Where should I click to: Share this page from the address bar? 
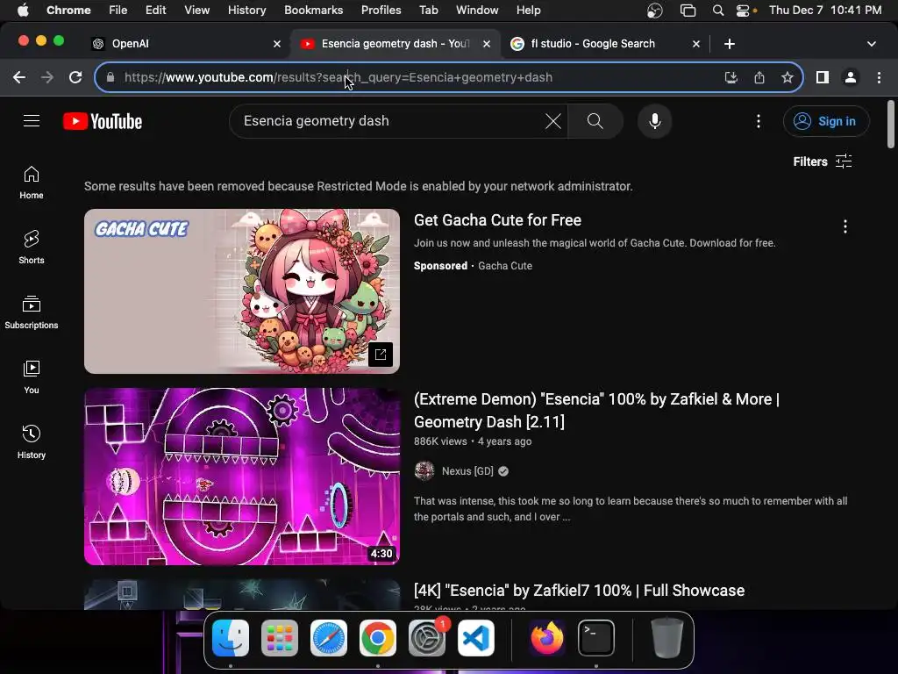759,77
